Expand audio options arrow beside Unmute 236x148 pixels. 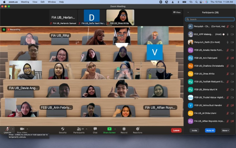pos(13,129)
